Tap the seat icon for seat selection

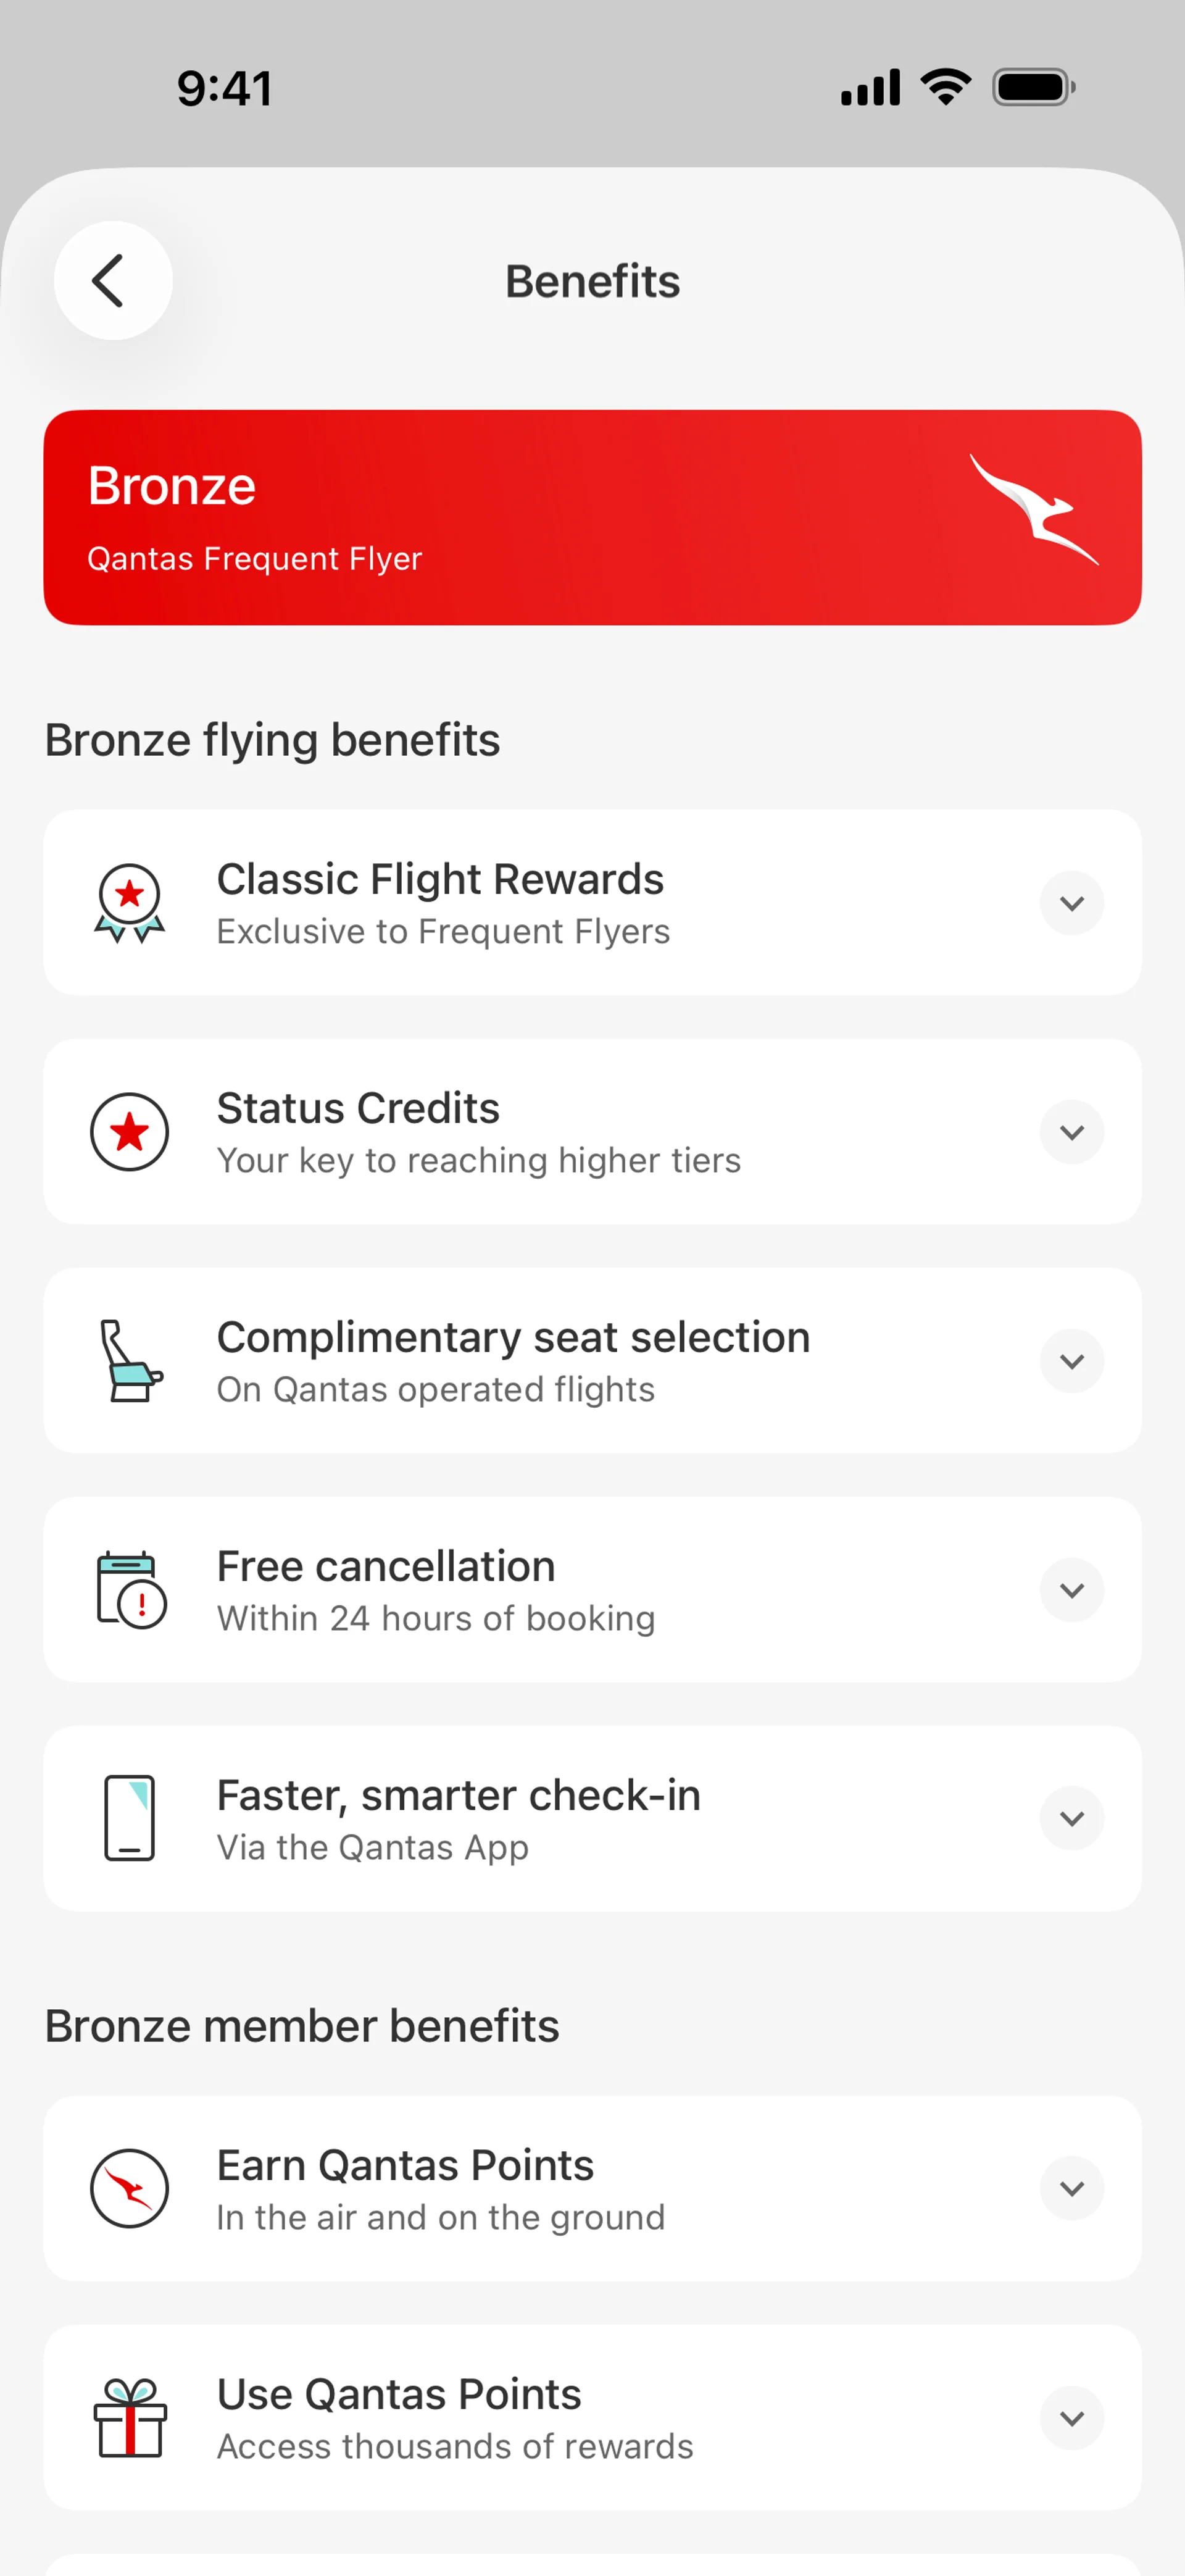(x=130, y=1361)
